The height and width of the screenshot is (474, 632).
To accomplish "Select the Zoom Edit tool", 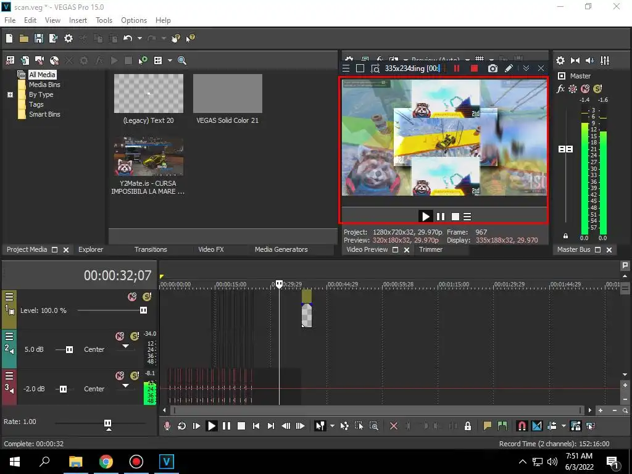I will [373, 426].
